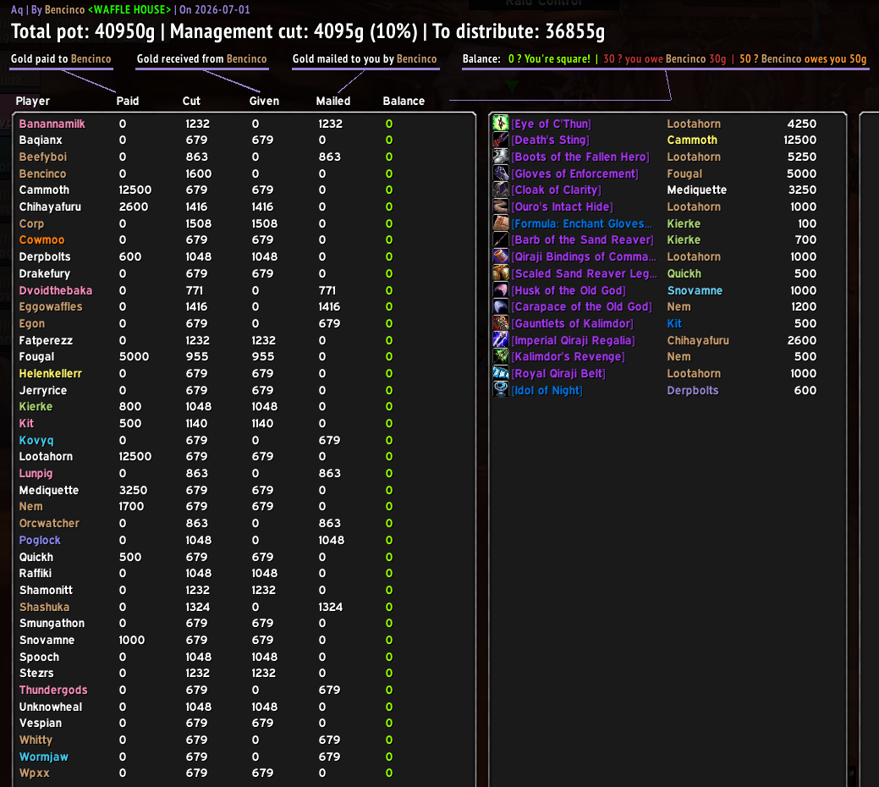Click the Formula: Enchant Gloves scroll icon
Viewport: 879px width, 787px height.
(501, 223)
